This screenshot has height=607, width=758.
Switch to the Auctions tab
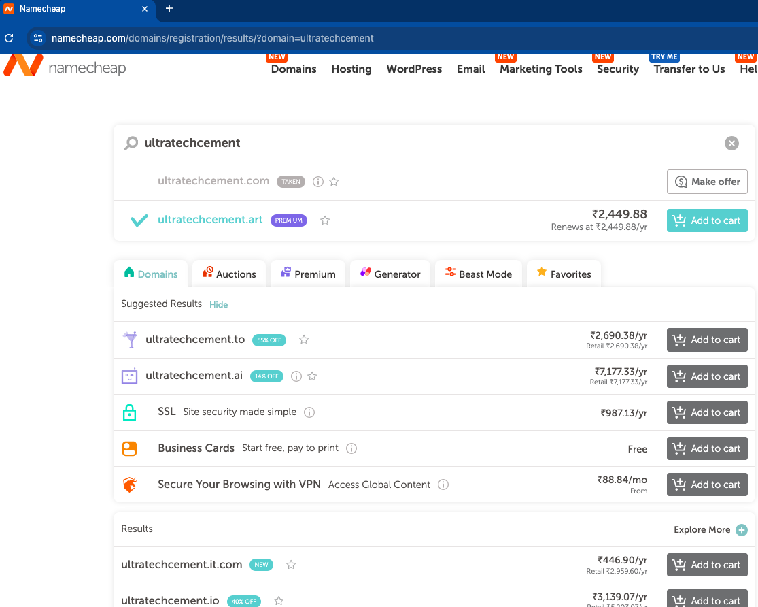click(229, 274)
